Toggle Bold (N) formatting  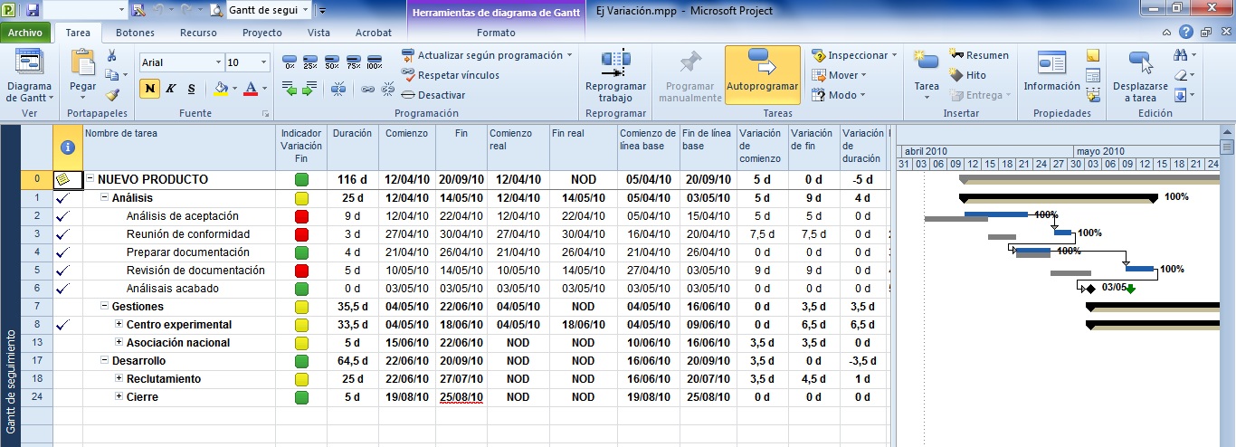pos(149,89)
